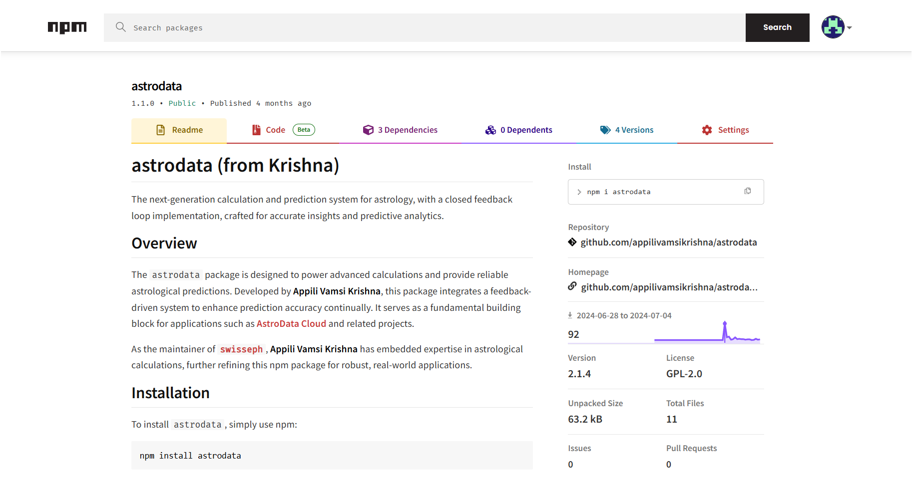Open the AstroData Cloud link
914x488 pixels.
pyautogui.click(x=291, y=323)
